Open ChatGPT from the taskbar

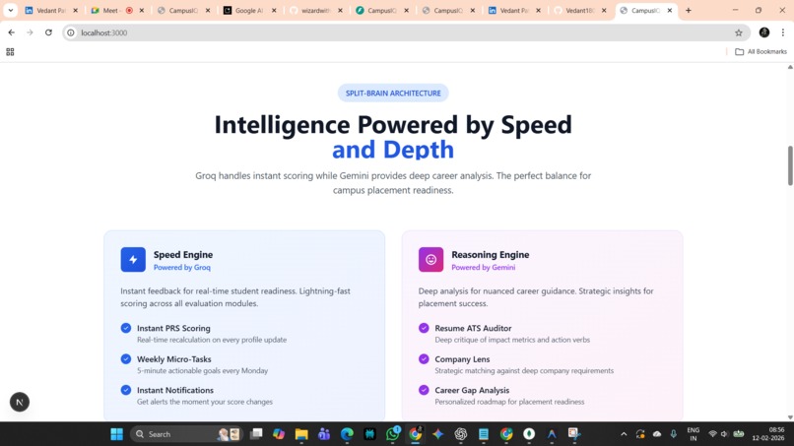pos(461,434)
